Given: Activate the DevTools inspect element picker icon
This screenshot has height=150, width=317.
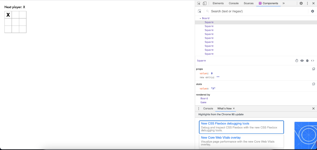Looking at the screenshot, I should click(199, 3).
